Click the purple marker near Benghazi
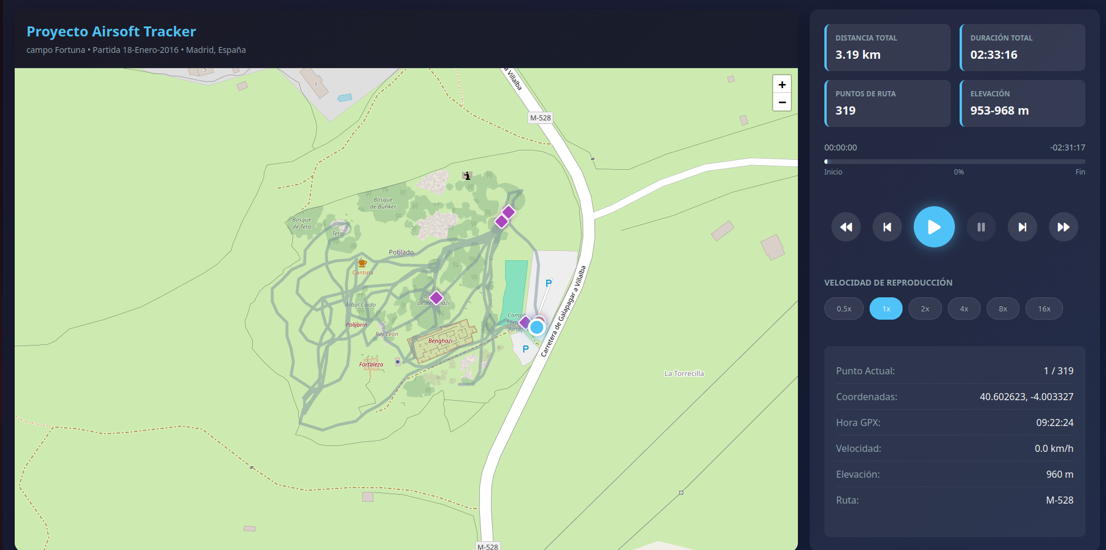This screenshot has width=1106, height=550. coord(436,298)
